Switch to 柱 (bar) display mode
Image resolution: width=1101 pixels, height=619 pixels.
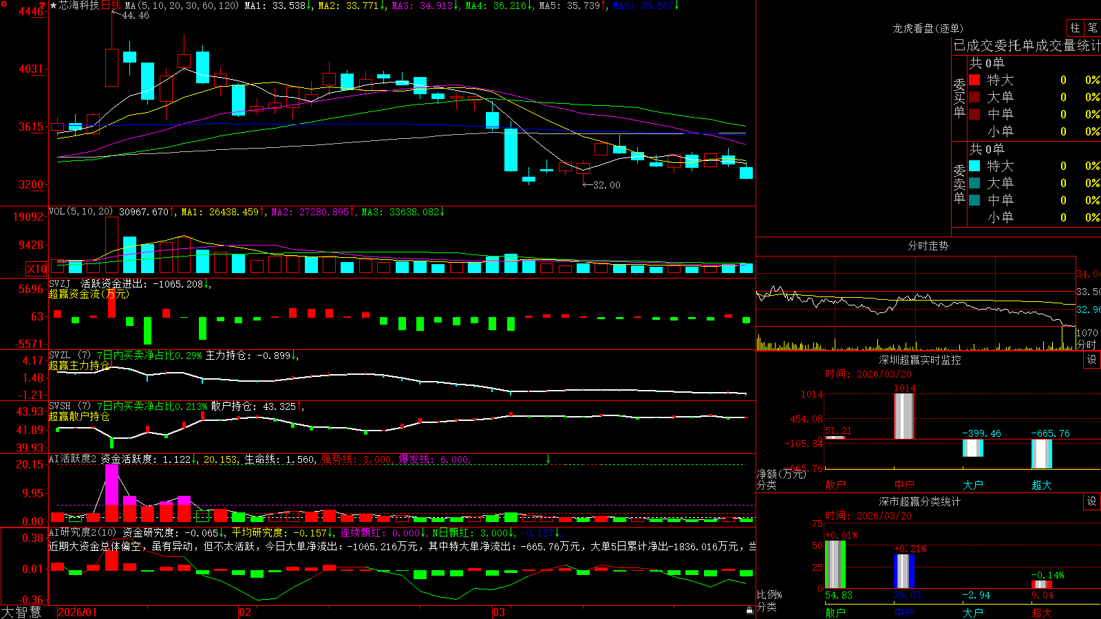click(1075, 28)
